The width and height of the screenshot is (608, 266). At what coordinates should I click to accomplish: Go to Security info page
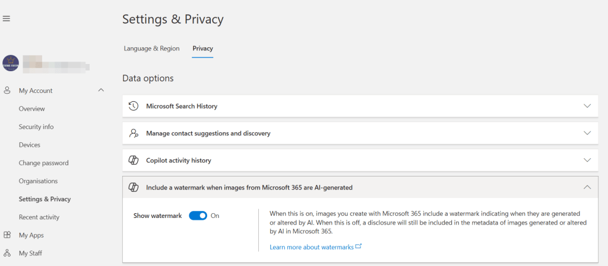(36, 127)
